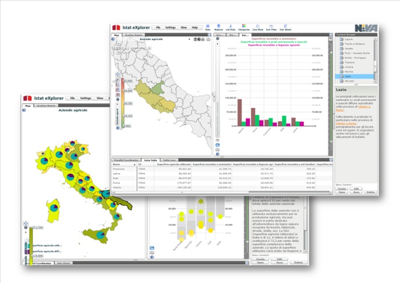Image resolution: width=400 pixels, height=283 pixels.
Task: Select the Map tab in front window
Action: (116, 35)
